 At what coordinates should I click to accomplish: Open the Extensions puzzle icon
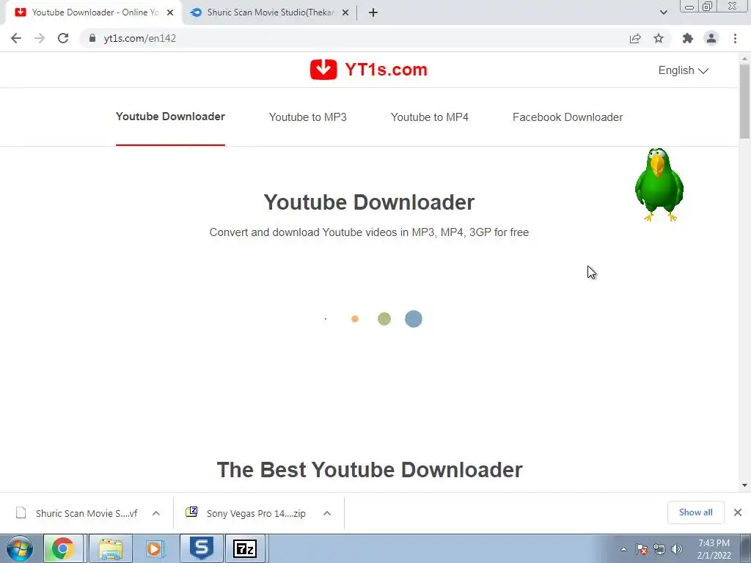coord(688,38)
